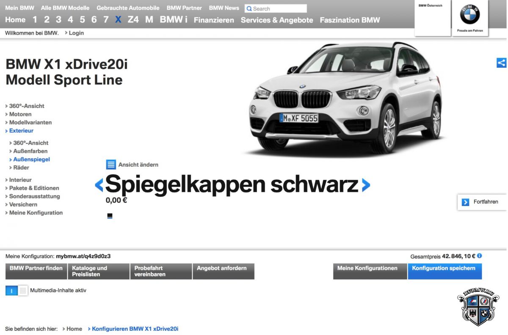
Task: Open BMW Partner menu
Action: pos(184,8)
